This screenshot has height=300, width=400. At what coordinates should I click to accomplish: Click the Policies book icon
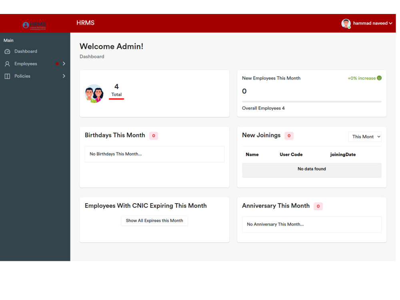(x=7, y=76)
